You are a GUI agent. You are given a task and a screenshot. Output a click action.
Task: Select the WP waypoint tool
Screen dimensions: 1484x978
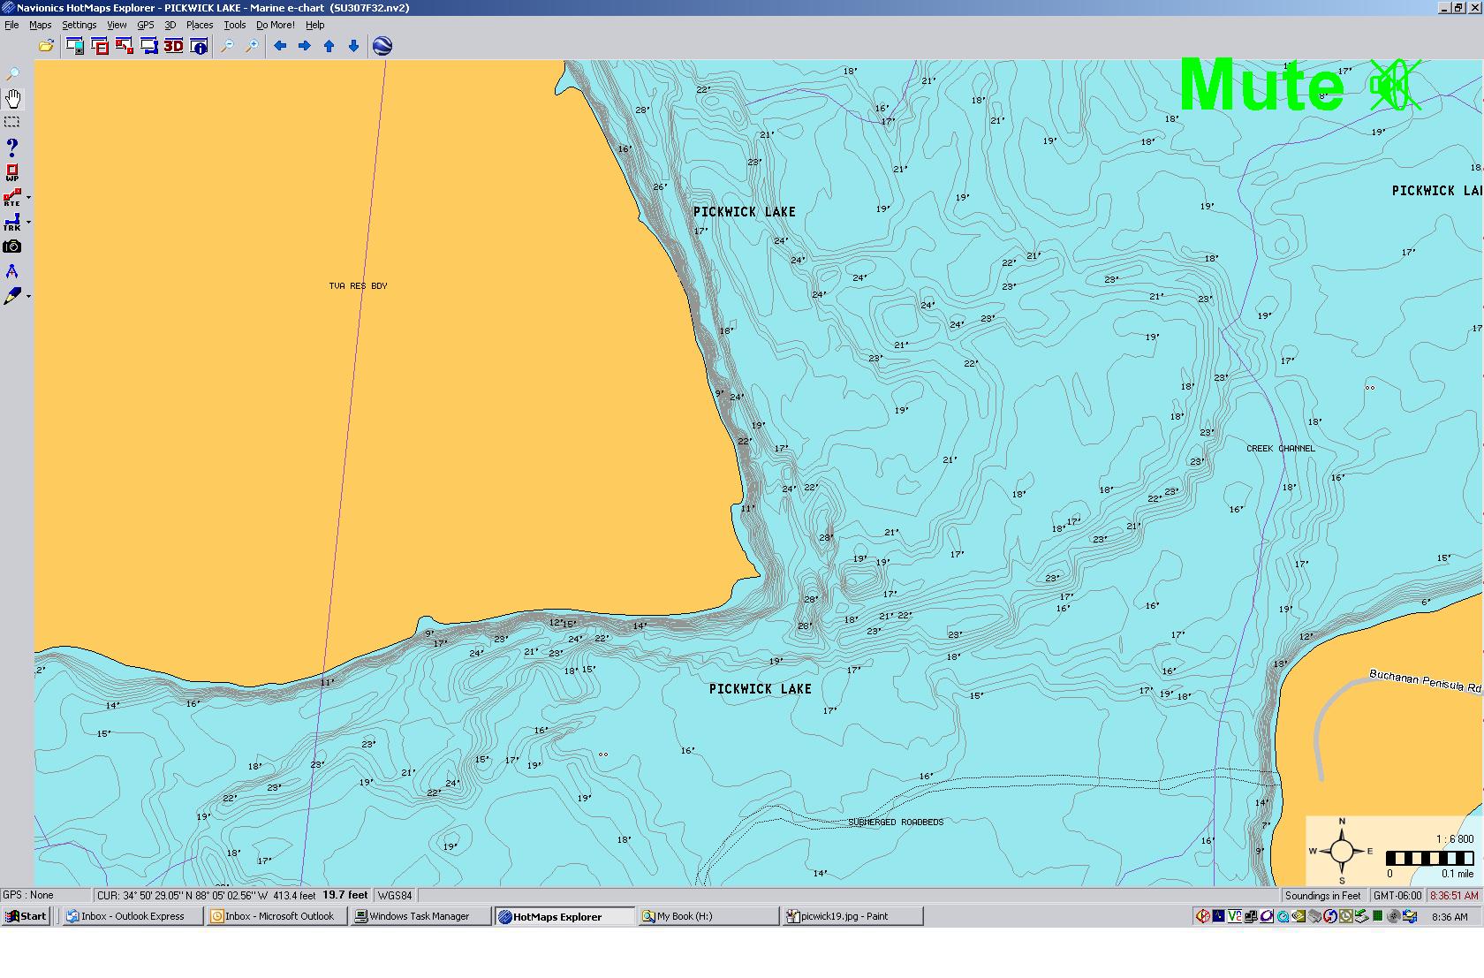tap(12, 172)
